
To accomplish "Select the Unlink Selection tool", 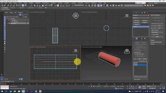I will tap(11, 5).
